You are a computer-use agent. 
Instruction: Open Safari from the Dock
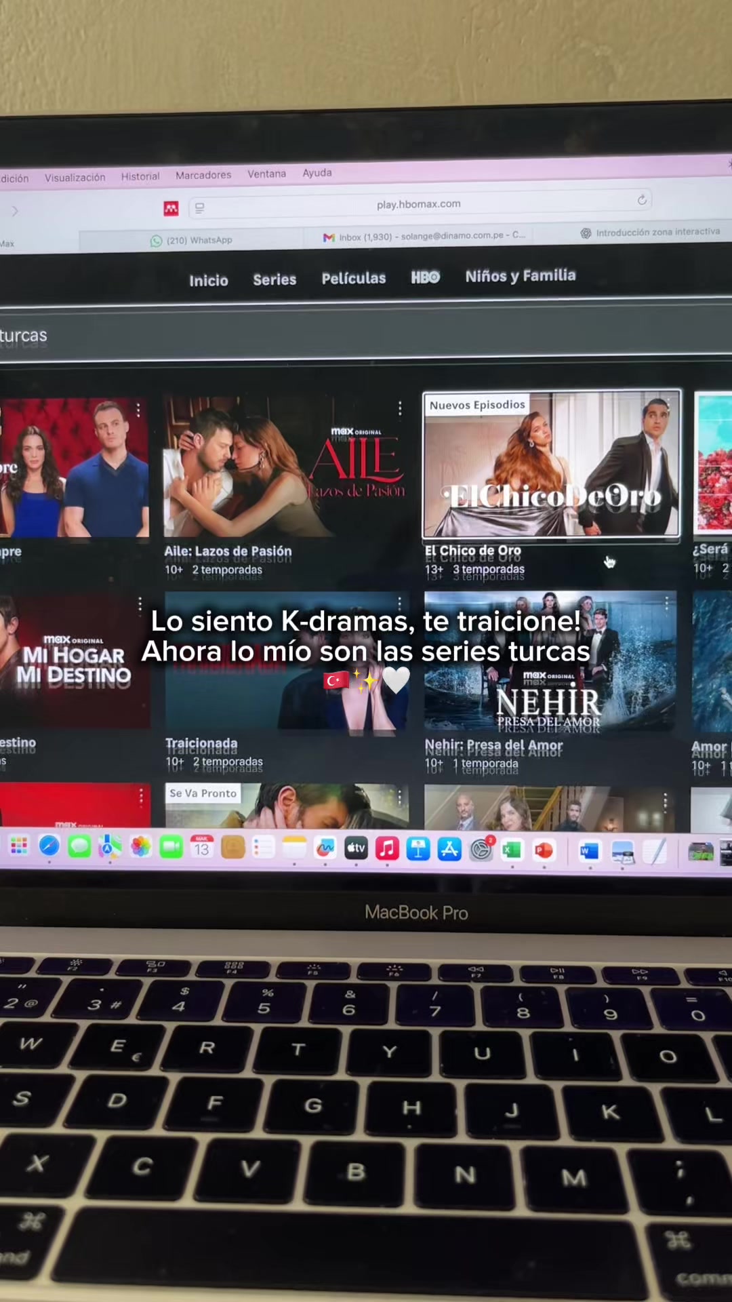pos(49,846)
